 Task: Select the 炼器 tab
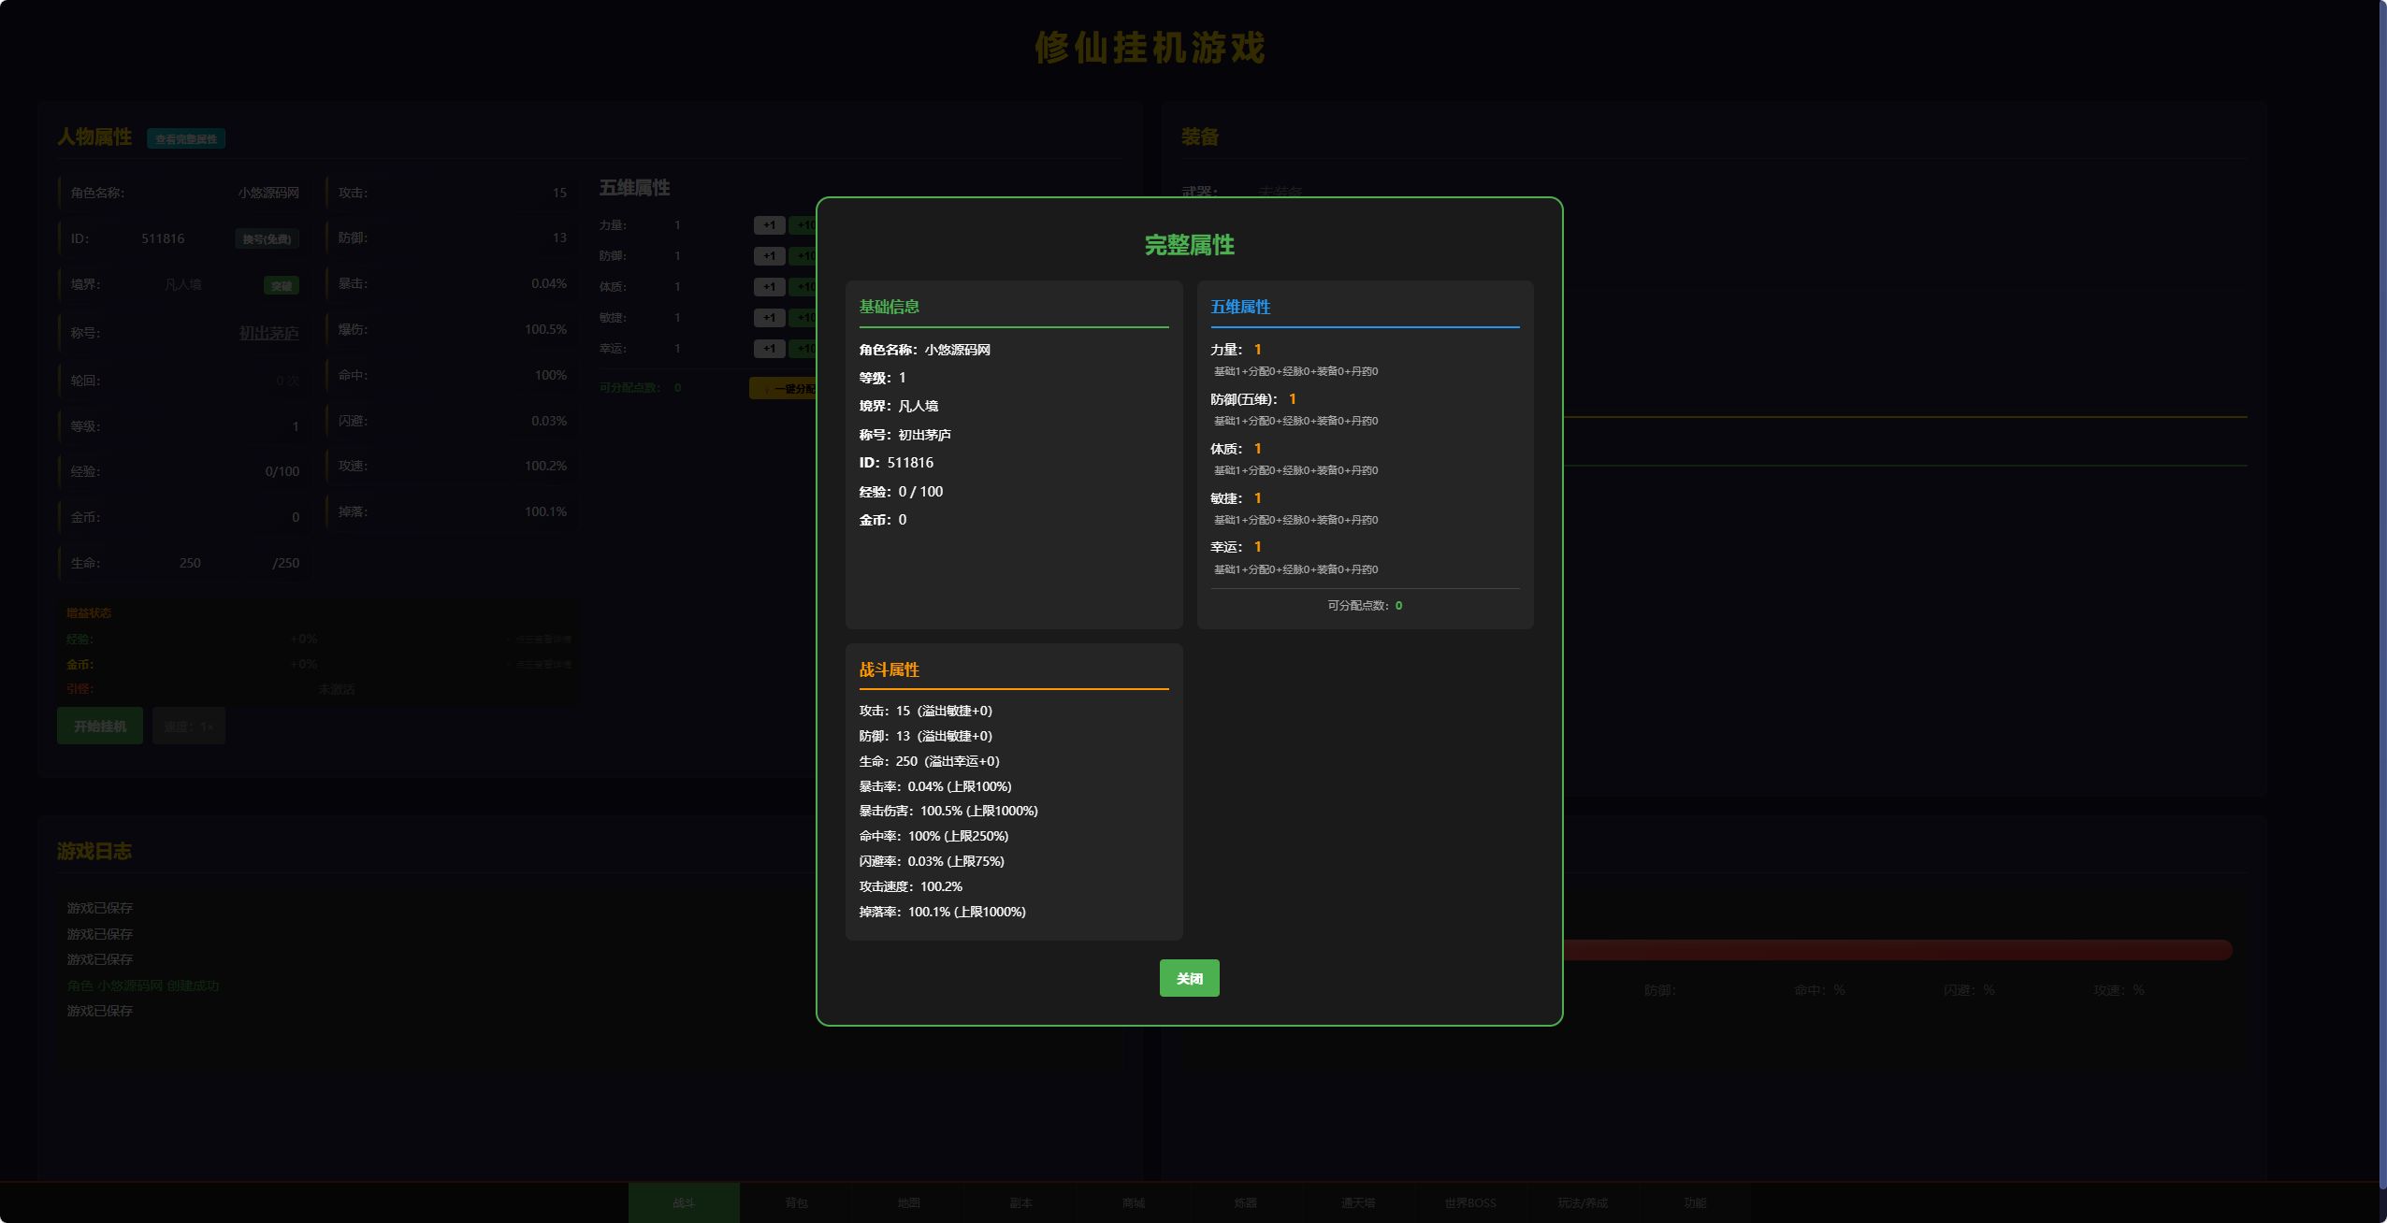pos(1245,1202)
